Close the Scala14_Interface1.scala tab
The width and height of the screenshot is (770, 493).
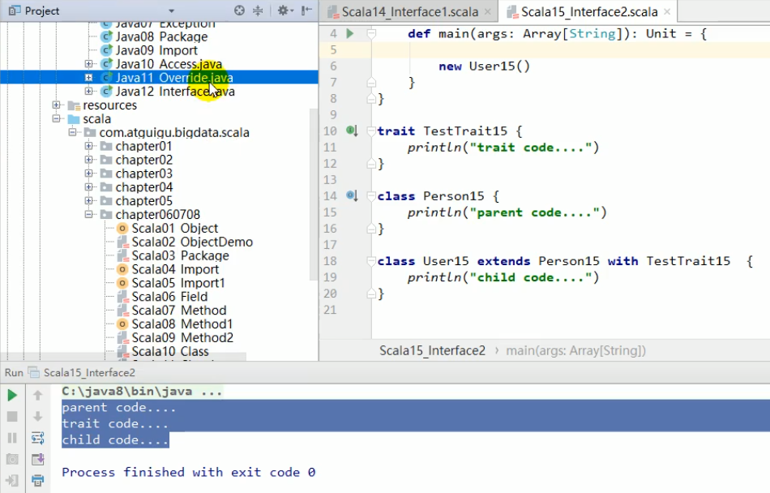pyautogui.click(x=488, y=12)
